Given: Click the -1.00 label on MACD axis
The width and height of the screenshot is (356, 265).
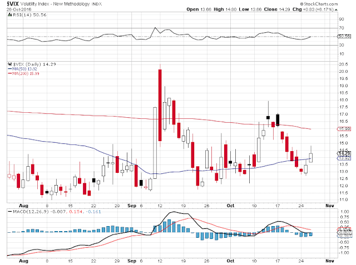Looking at the screenshot, I should click(344, 253).
